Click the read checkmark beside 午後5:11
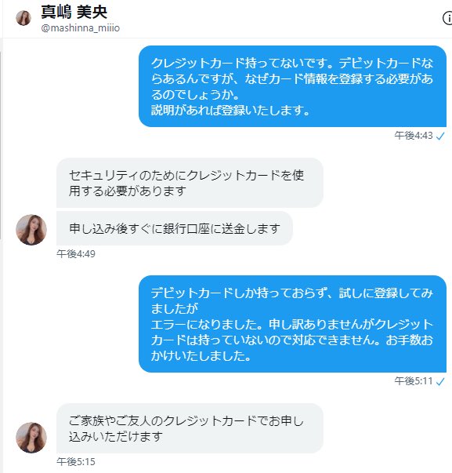Screen dimensions: 452x473 pos(440,382)
